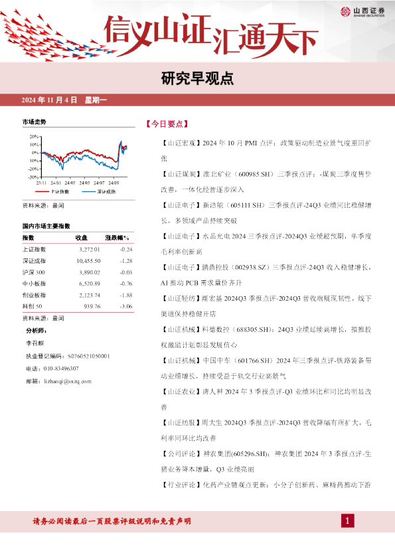The width and height of the screenshot is (395, 559).
Task: Open the 淮北矿业 Q3 report commentary
Action: point(266,182)
